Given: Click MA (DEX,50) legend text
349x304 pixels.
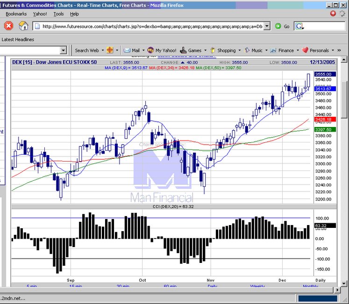Looking at the screenshot, I should [219, 68].
